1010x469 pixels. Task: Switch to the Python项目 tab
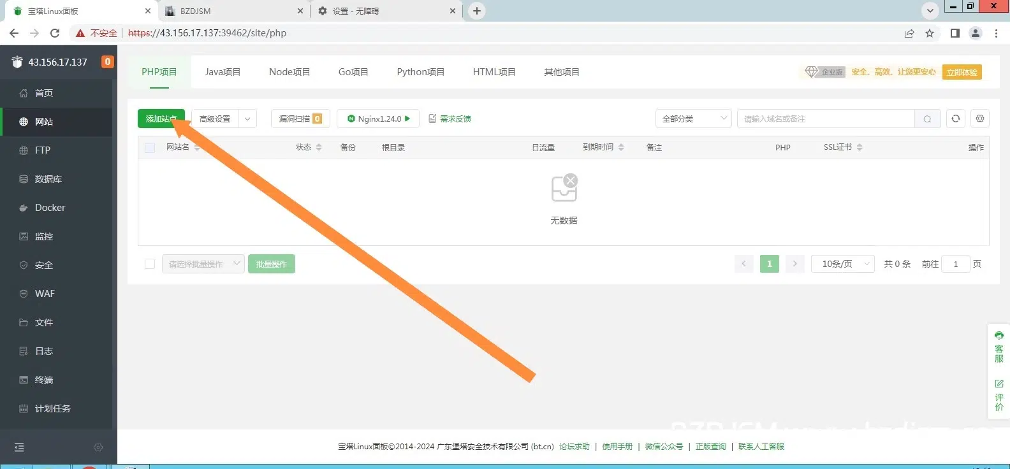pos(421,72)
